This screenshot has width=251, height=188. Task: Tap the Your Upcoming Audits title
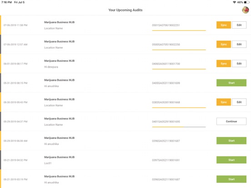tap(125, 10)
